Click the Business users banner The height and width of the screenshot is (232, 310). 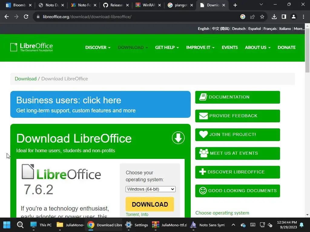click(101, 104)
